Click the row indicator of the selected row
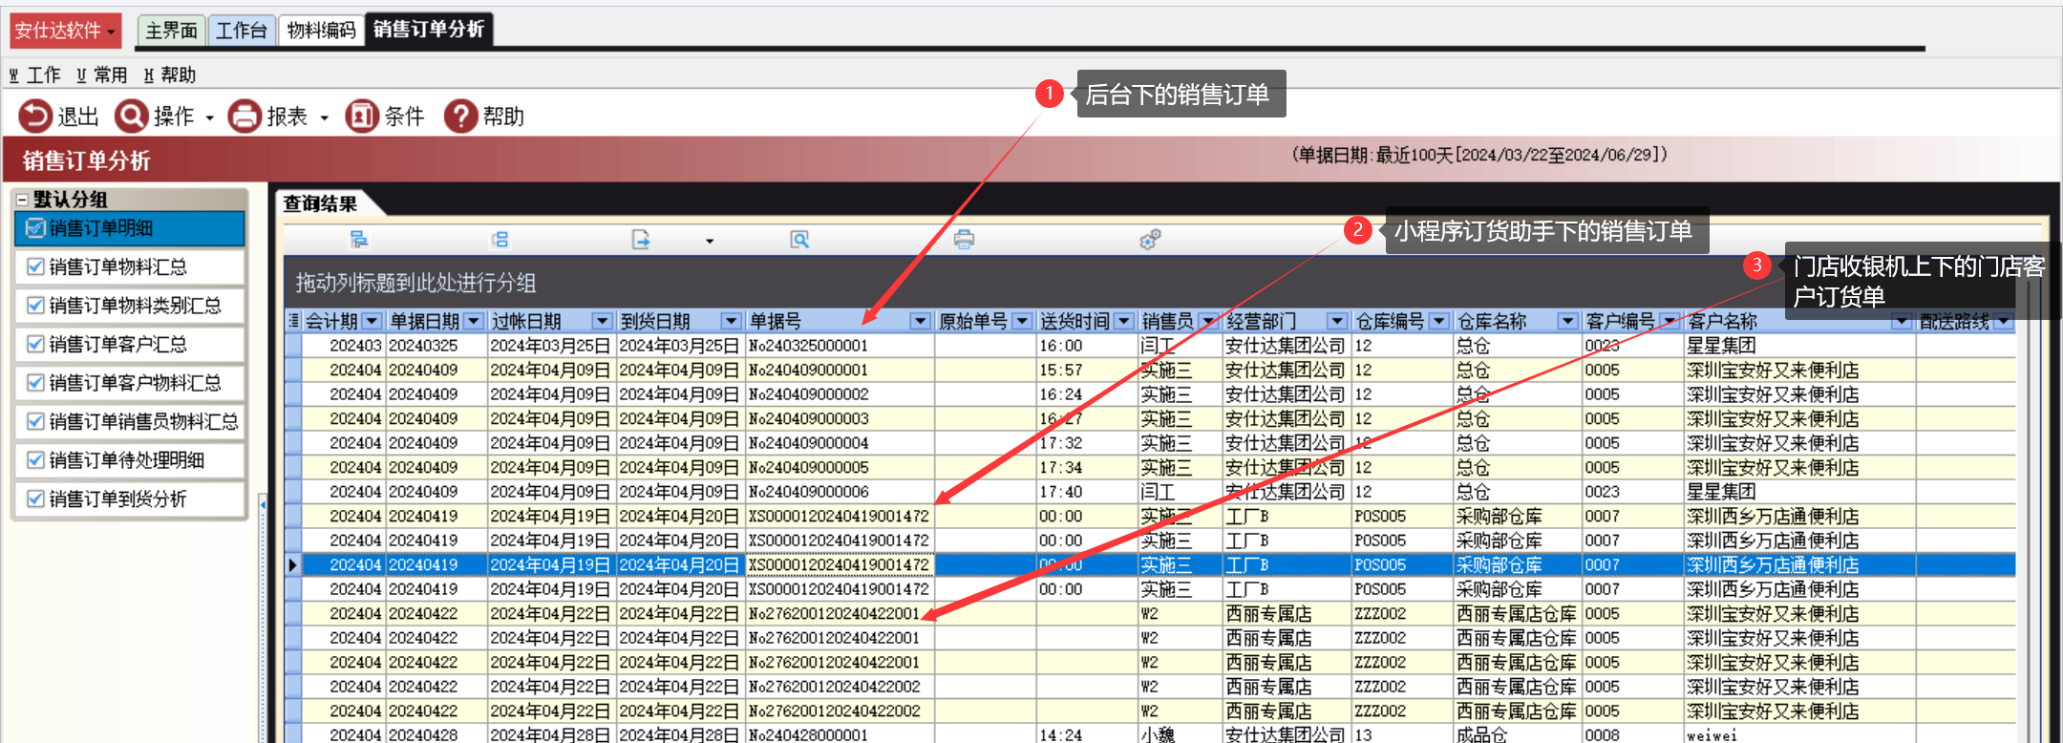2063x743 pixels. (x=293, y=565)
